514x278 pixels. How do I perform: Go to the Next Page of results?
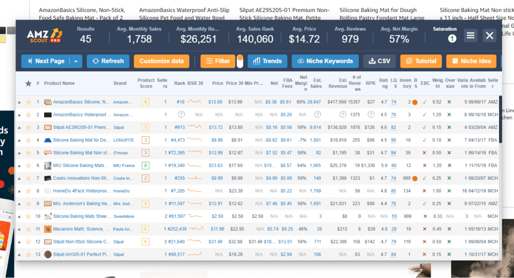pos(46,61)
